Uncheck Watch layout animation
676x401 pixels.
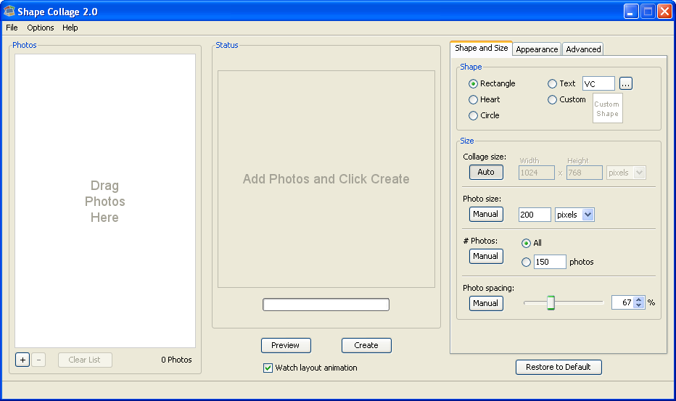pyautogui.click(x=268, y=368)
